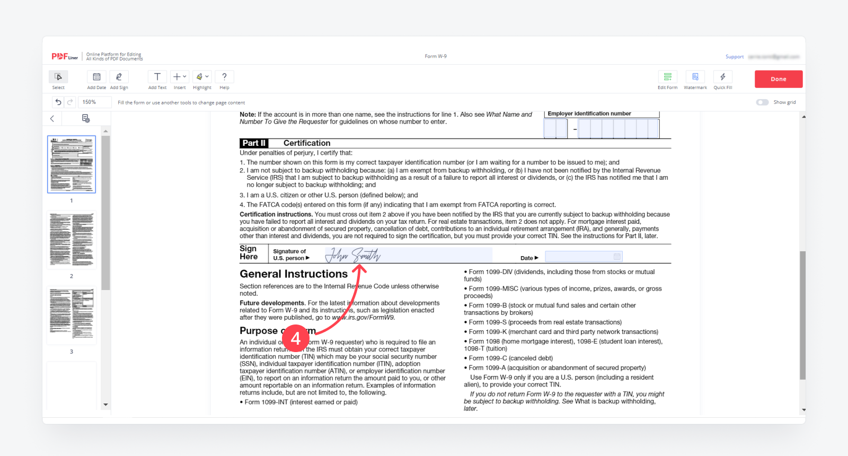Click document scrollbar up arrow
The image size is (848, 456).
click(x=803, y=117)
